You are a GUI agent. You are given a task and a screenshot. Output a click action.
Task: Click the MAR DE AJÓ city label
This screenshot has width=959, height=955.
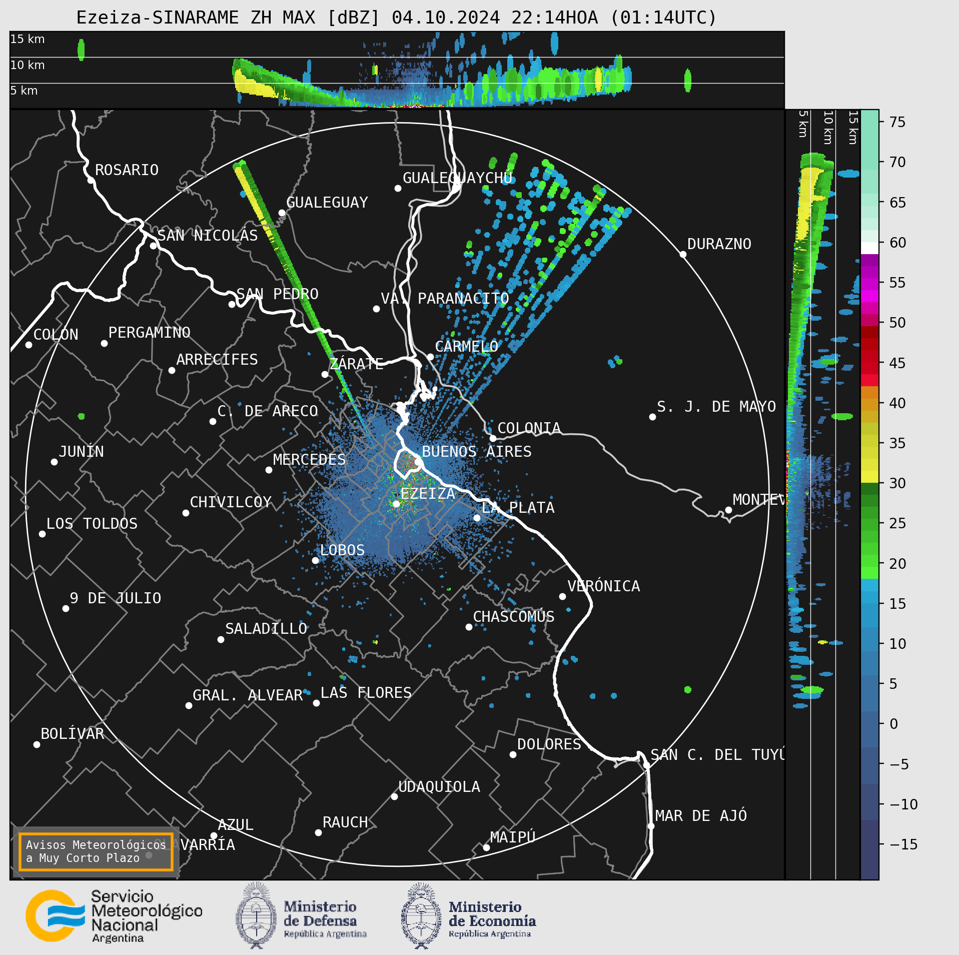(x=701, y=816)
